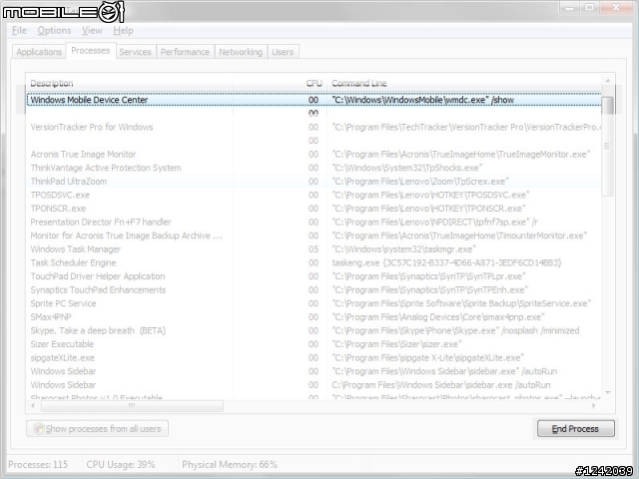Image resolution: width=639 pixels, height=479 pixels.
Task: Click the TpShocks.exe command line cell
Action: tap(407, 168)
